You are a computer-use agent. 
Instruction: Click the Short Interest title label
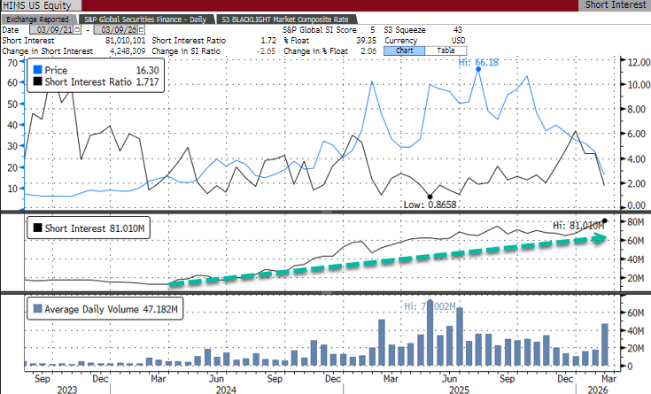click(616, 5)
